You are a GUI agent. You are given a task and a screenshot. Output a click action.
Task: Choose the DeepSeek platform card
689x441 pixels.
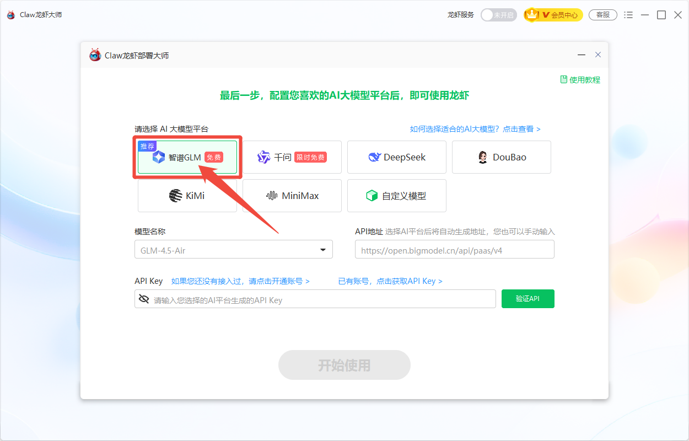pos(397,157)
